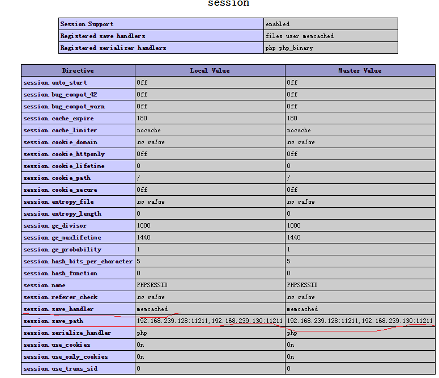Select the session.cache_limiter directive name
439x378 pixels.
[x=60, y=131]
